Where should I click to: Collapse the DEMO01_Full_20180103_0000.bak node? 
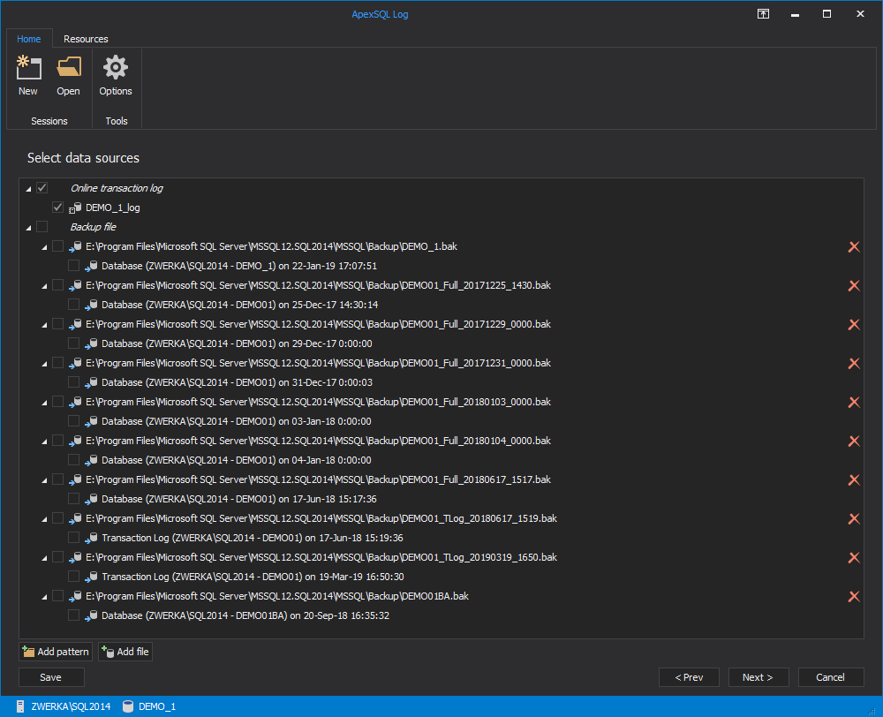pyautogui.click(x=44, y=404)
